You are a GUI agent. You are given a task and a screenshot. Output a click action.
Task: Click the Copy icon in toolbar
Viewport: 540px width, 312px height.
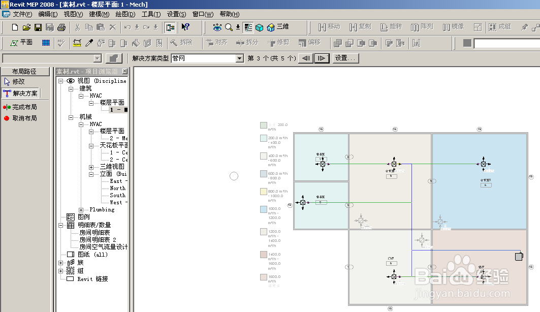pyautogui.click(x=89, y=27)
